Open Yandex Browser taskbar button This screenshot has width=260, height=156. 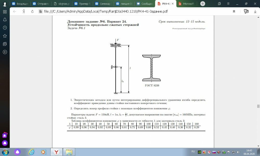56,152
